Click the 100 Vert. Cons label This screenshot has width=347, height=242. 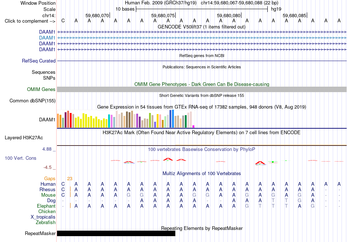(20, 158)
